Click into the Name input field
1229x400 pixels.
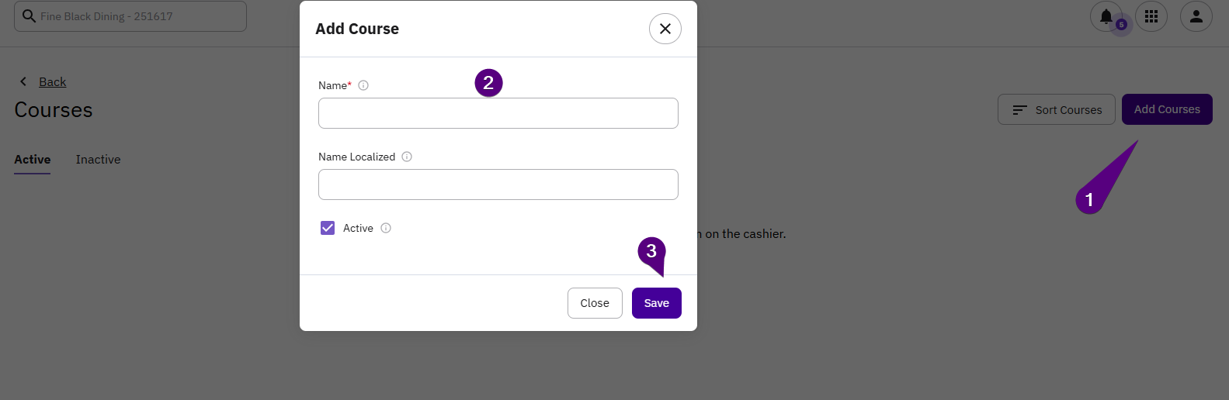pos(498,113)
